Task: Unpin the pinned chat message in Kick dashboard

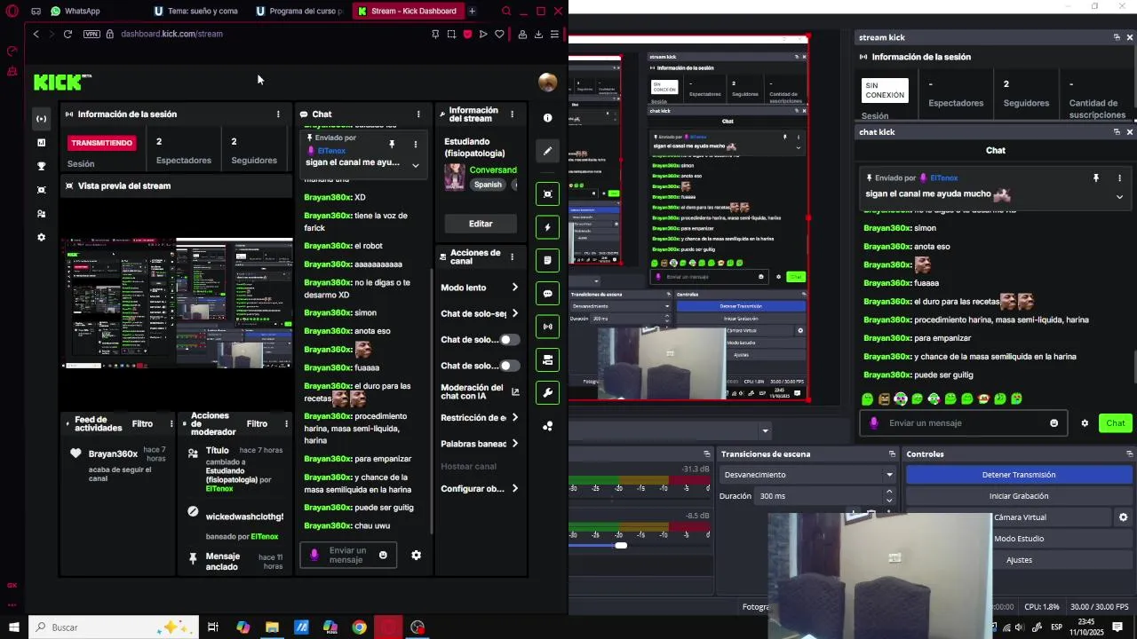Action: 392,144
